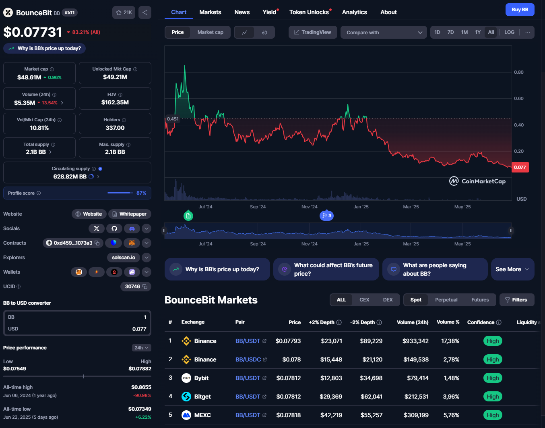Expand the Explorers more chevron
Image resolution: width=545 pixels, height=428 pixels.
pyautogui.click(x=147, y=258)
